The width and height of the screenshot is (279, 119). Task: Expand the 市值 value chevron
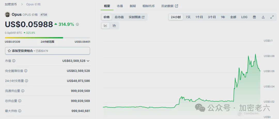click(88, 61)
